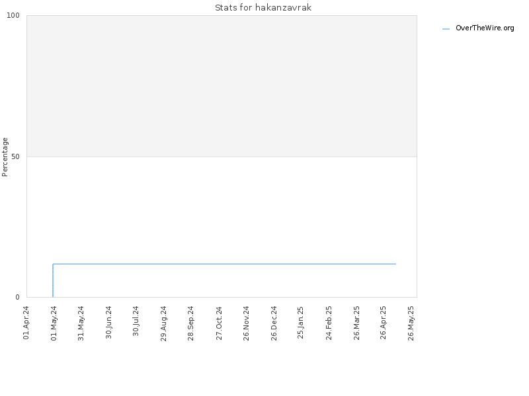Select the 30.Jun.24 axis label
The height and width of the screenshot is (396, 529).
click(108, 322)
